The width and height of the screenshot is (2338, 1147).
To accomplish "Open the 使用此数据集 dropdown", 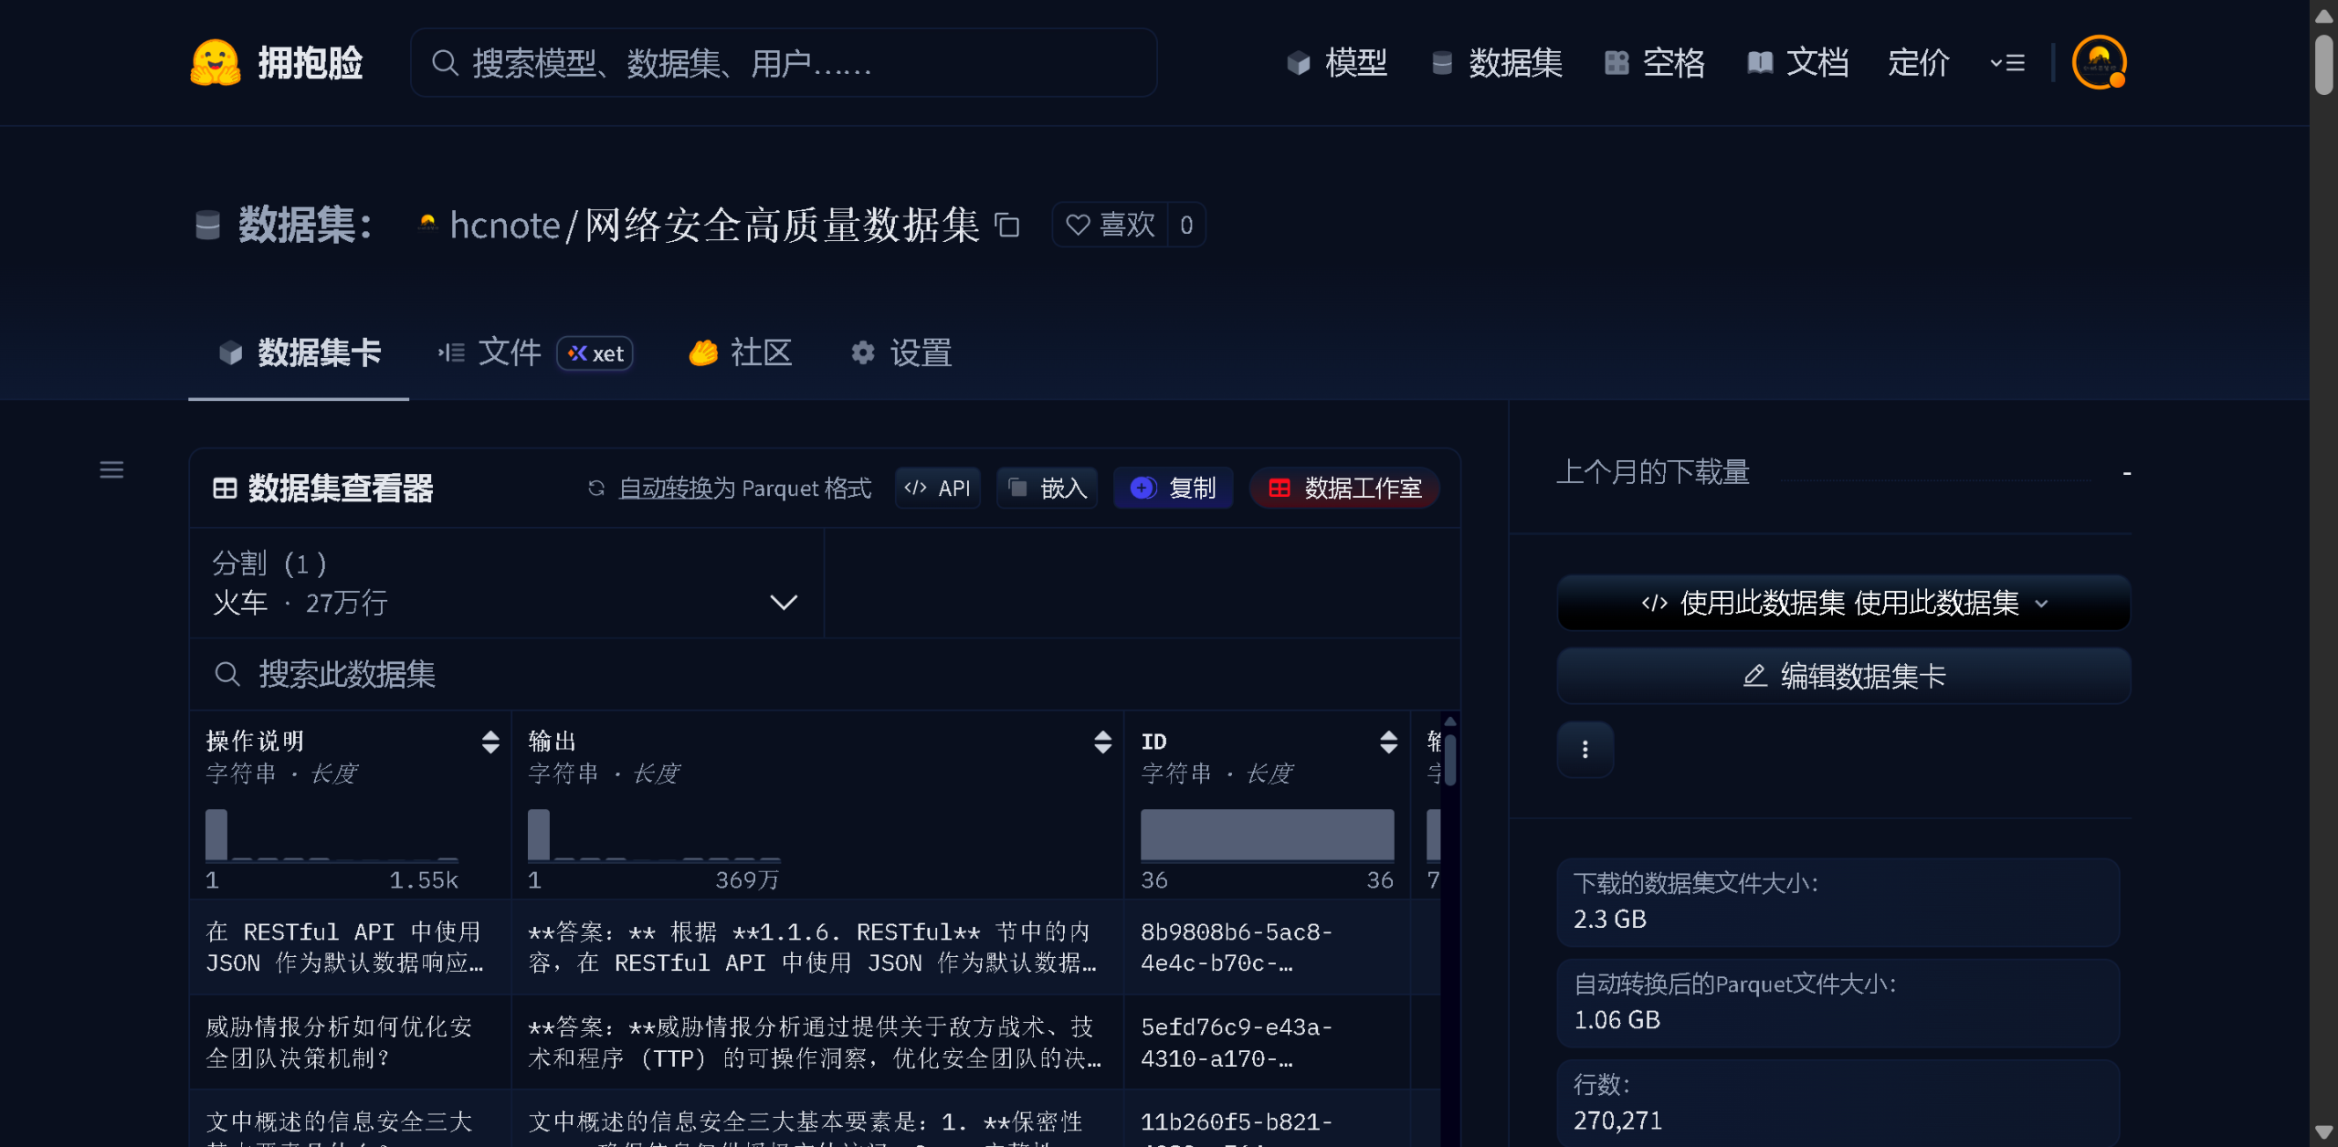I will [2042, 603].
